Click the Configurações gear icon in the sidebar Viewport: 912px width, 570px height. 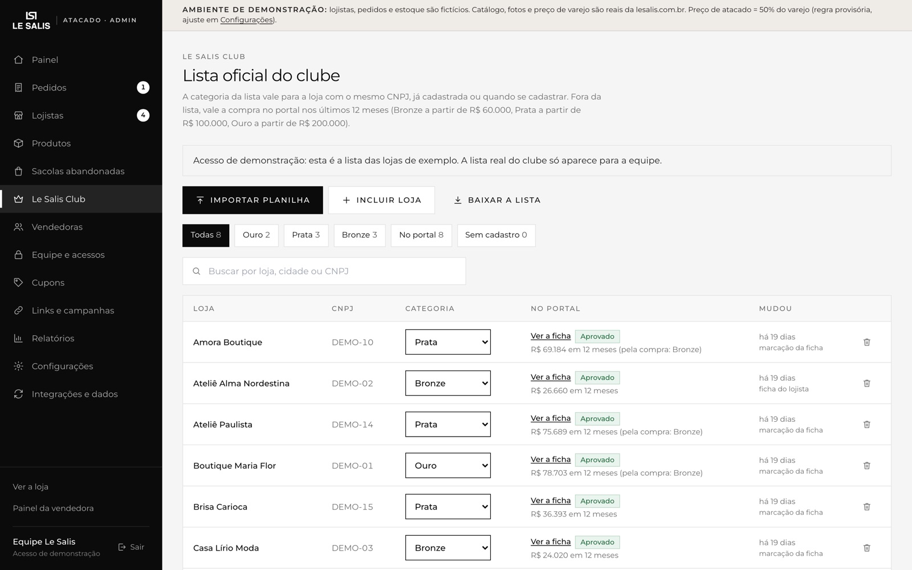coord(18,366)
